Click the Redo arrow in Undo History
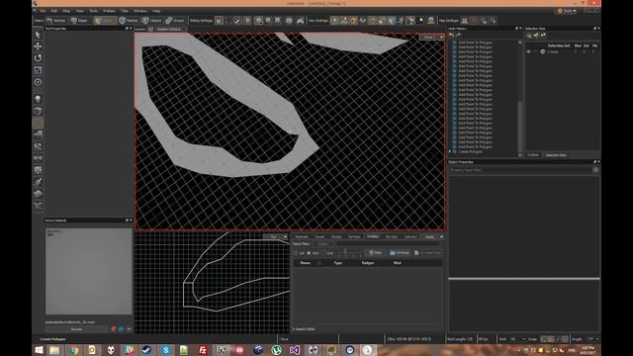 click(x=458, y=36)
